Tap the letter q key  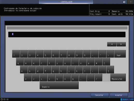(20, 62)
